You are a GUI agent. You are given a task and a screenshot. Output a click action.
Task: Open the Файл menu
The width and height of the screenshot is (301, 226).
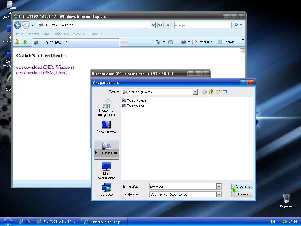pos(19,34)
